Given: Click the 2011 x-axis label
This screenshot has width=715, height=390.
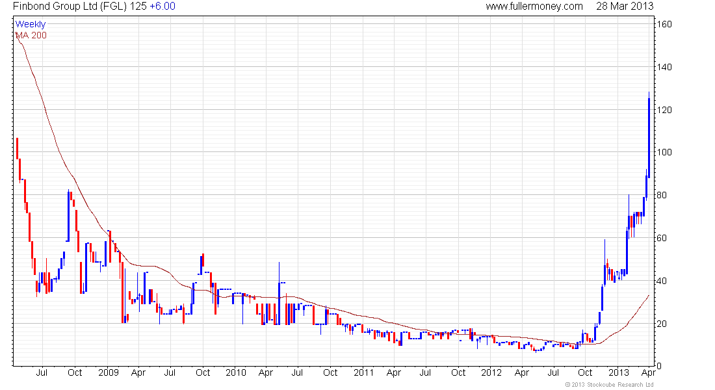Looking at the screenshot, I should (x=363, y=372).
